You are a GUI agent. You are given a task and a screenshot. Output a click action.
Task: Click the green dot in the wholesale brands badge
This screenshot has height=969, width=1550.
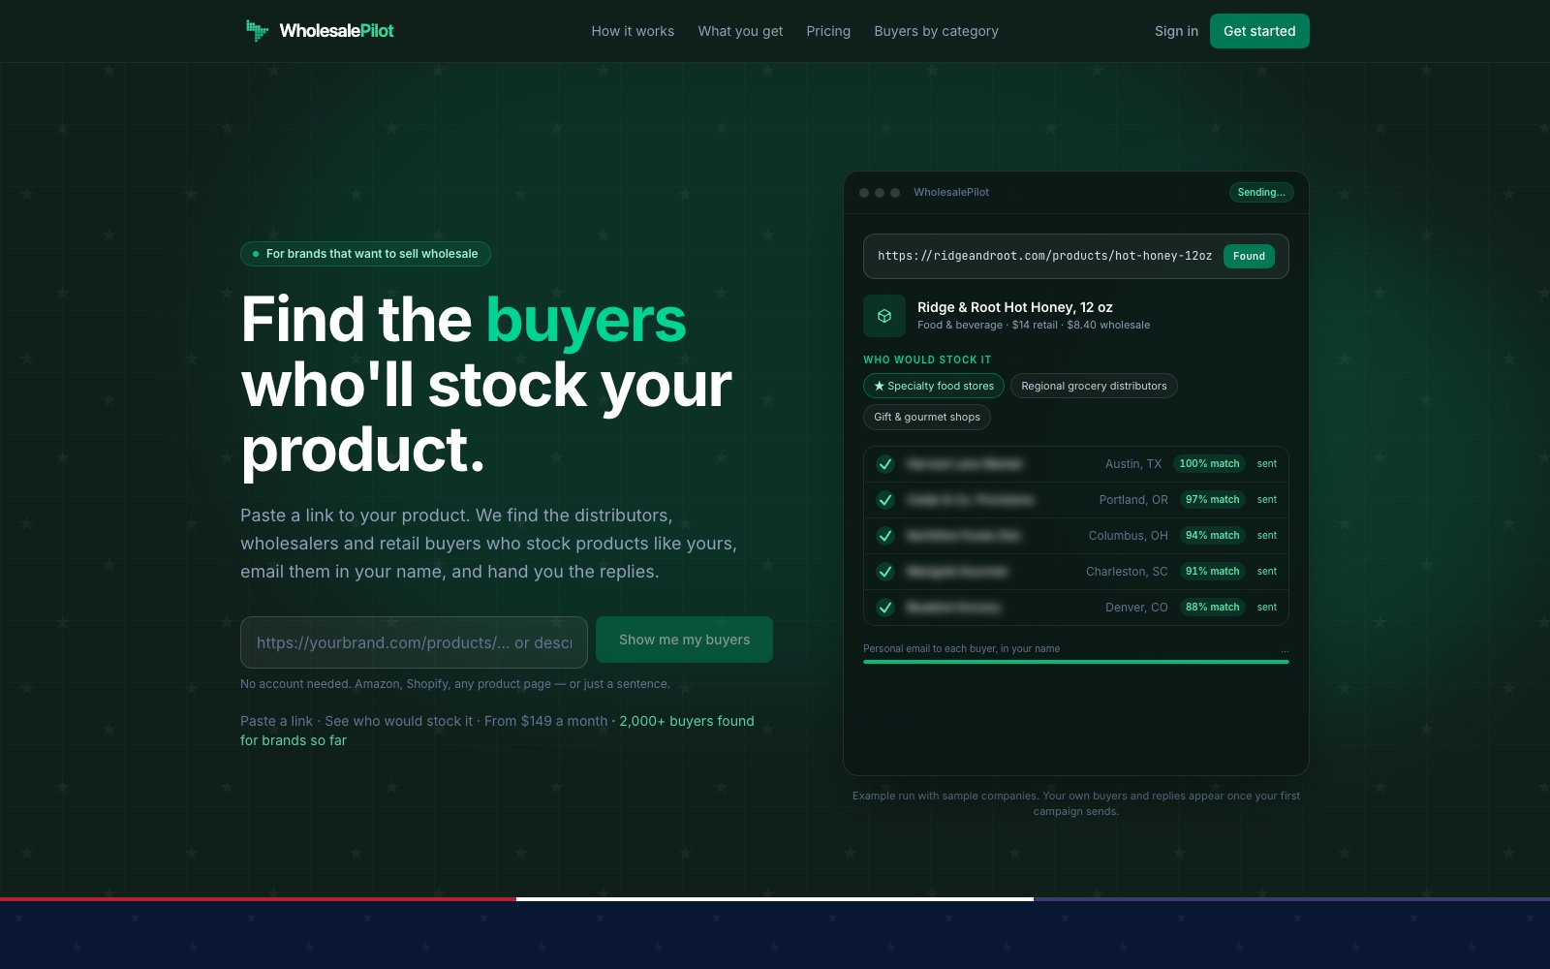click(256, 254)
